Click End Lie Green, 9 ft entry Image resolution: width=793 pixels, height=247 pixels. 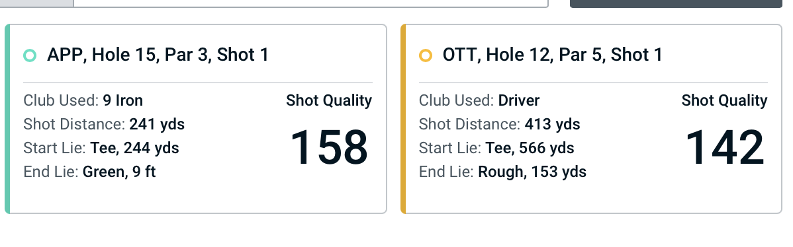[89, 172]
